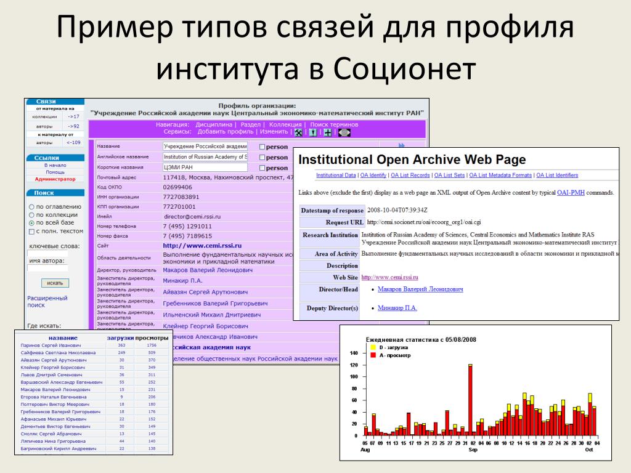
Task: Choose Изменить in the services row
Action: tap(274, 132)
